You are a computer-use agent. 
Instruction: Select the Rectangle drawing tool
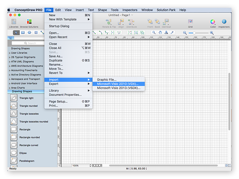(23, 33)
